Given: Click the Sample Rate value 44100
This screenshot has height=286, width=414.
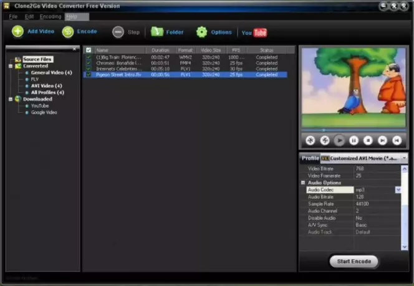Looking at the screenshot, I should coord(362,204).
